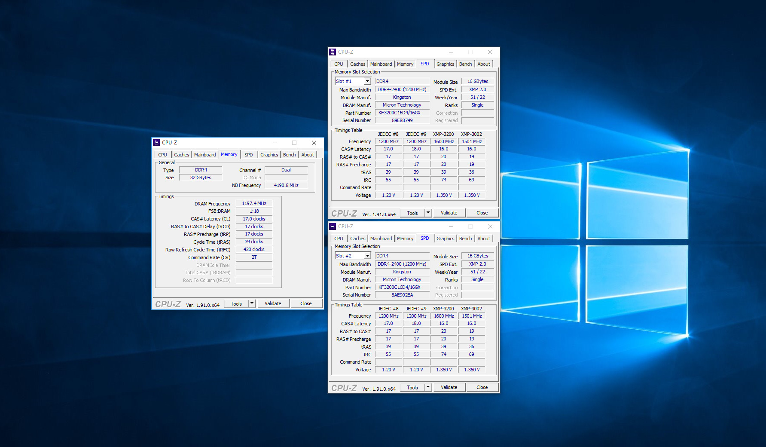Click CPU-Z logo icon in Memory window title bar
This screenshot has width=766, height=447.
point(156,143)
